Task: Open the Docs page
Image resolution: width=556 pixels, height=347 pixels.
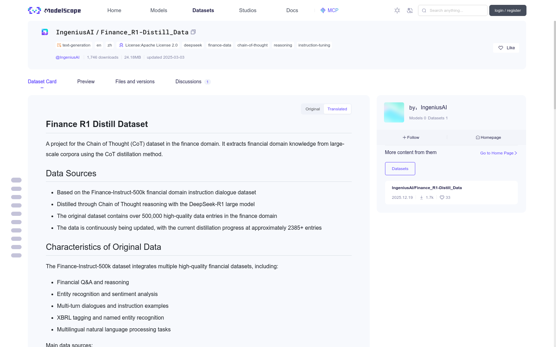Action: coord(292,10)
